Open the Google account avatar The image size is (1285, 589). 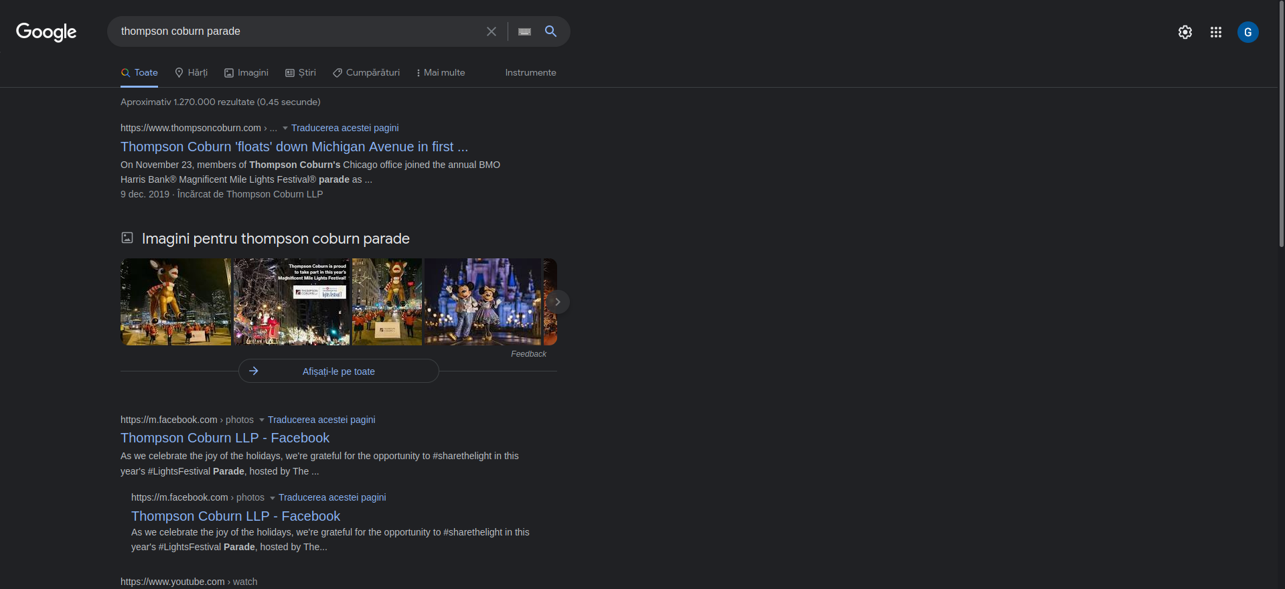1248,32
